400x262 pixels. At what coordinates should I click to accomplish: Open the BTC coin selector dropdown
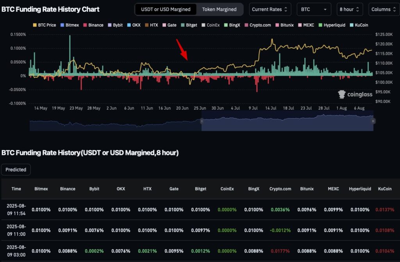(x=314, y=9)
